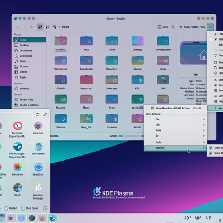
Task: Select Desktop in Places sidebar
Action: (x=30, y=45)
